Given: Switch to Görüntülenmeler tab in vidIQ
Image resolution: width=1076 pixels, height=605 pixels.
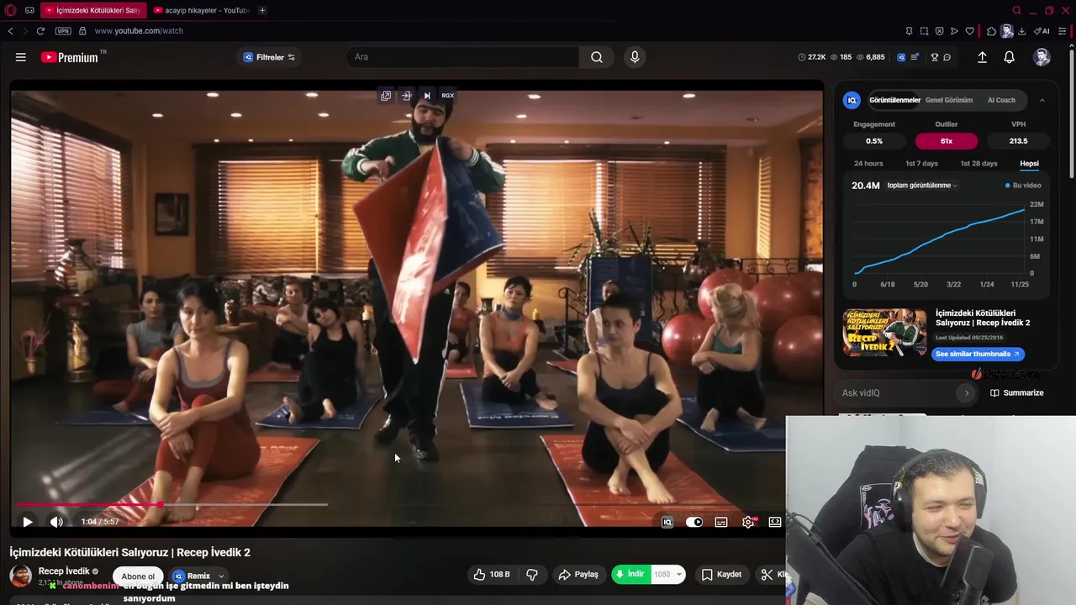Looking at the screenshot, I should click(x=894, y=100).
